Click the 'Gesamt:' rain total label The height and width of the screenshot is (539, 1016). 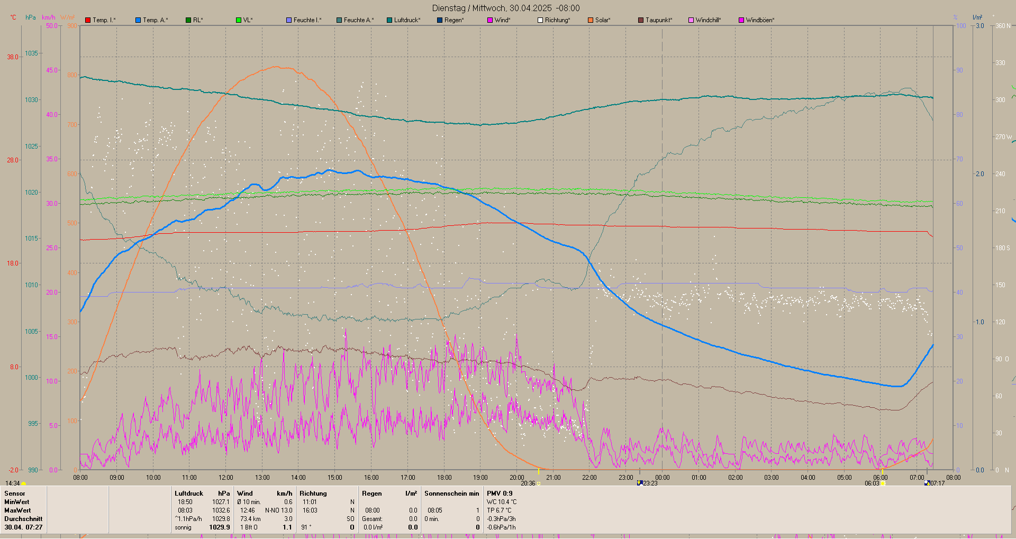[373, 519]
